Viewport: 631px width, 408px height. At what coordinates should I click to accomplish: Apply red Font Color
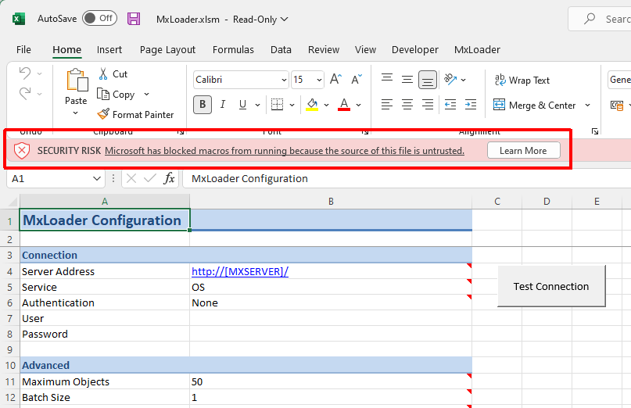(344, 105)
